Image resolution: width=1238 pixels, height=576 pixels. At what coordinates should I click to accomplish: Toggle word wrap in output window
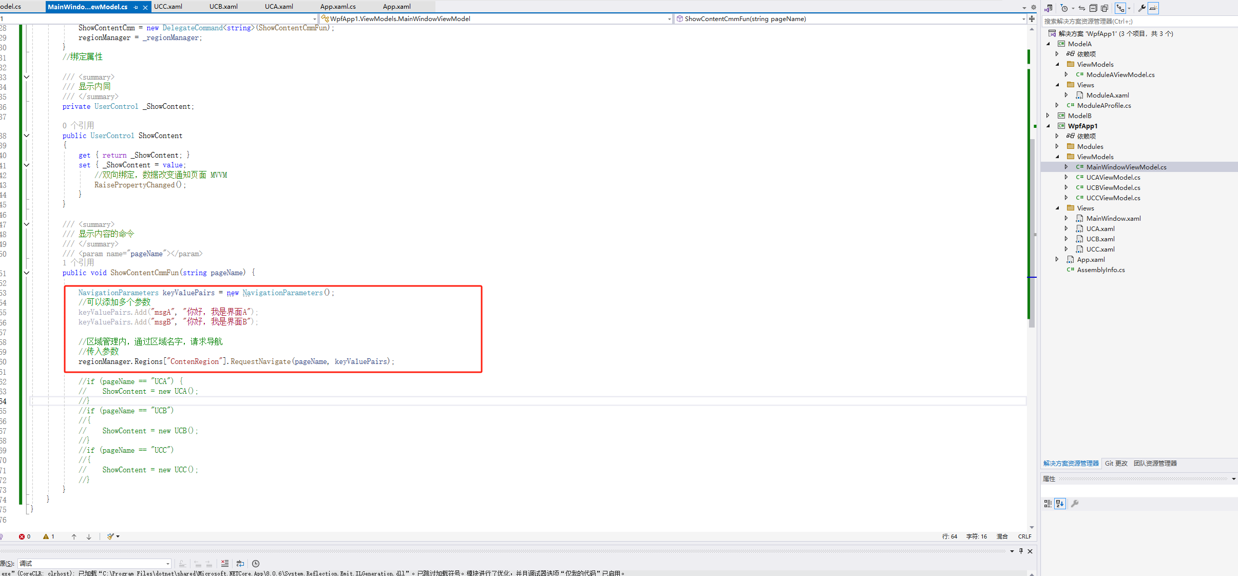(240, 564)
